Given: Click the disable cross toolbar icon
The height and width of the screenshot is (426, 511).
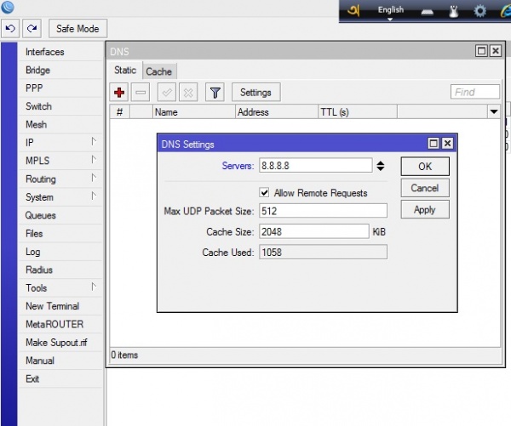Looking at the screenshot, I should click(188, 93).
